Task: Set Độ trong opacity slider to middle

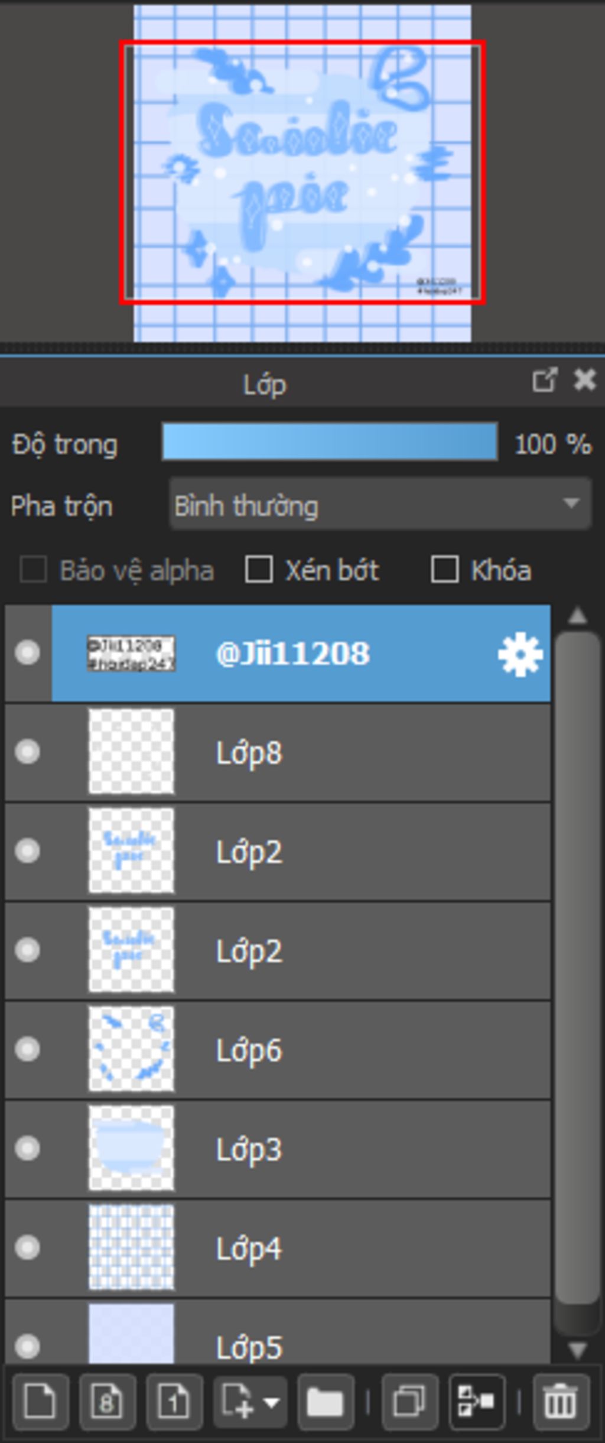Action: [x=330, y=441]
